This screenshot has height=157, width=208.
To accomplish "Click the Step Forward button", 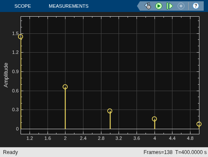I will (x=169, y=6).
